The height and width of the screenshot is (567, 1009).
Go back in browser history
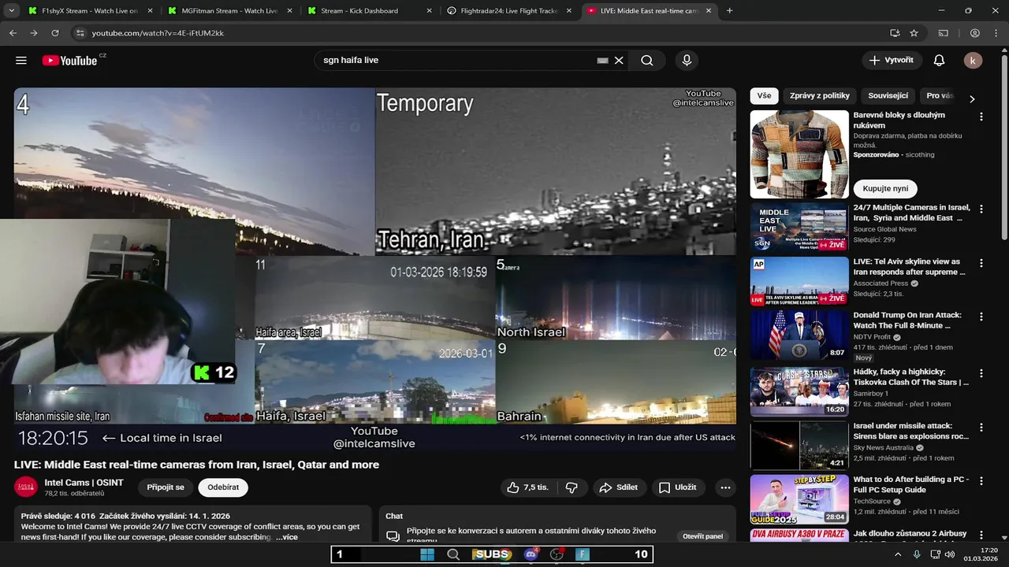(13, 33)
